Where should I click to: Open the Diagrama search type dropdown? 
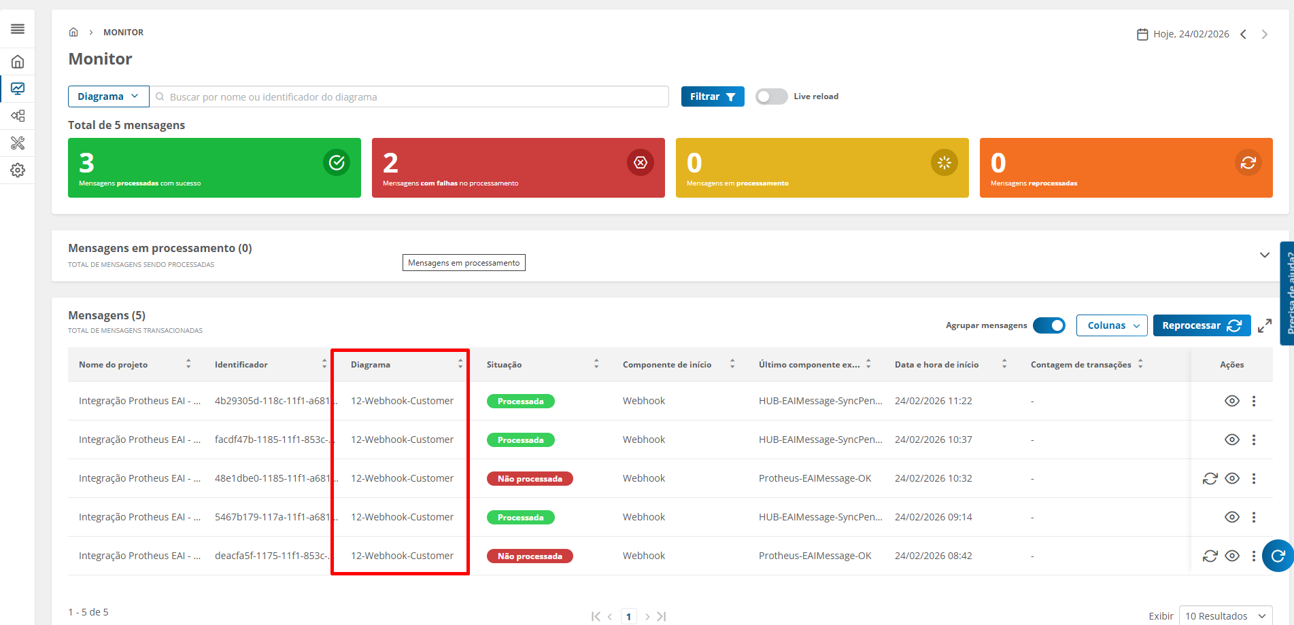coord(108,96)
